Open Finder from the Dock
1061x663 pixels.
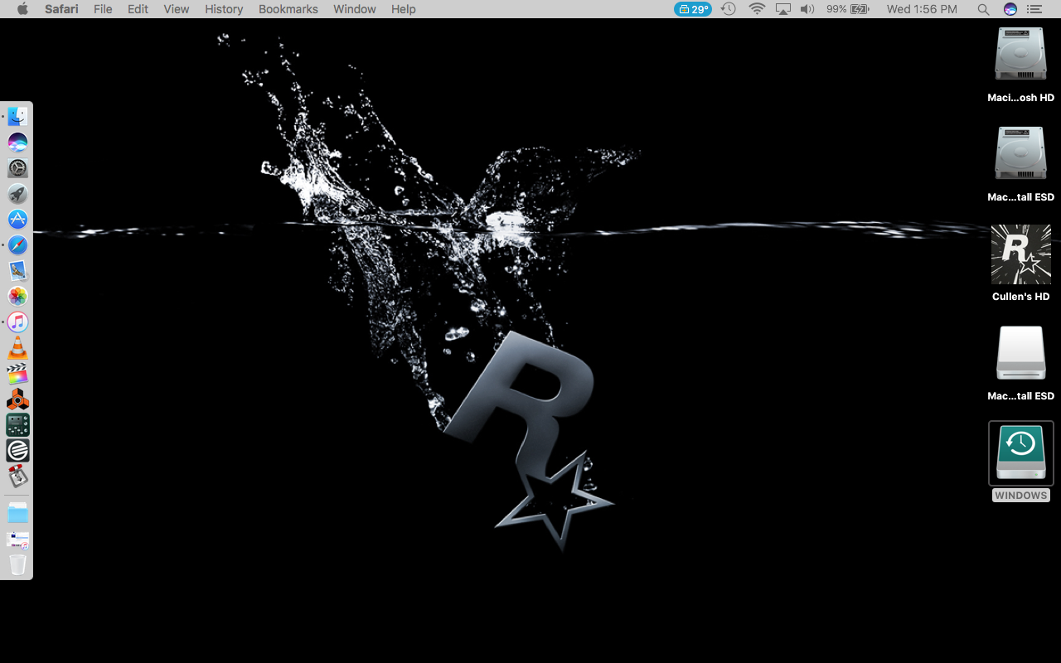[x=17, y=117]
